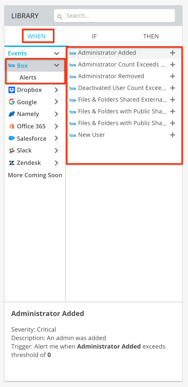Switch to the THEN tab
The image size is (188, 387).
pyautogui.click(x=151, y=36)
